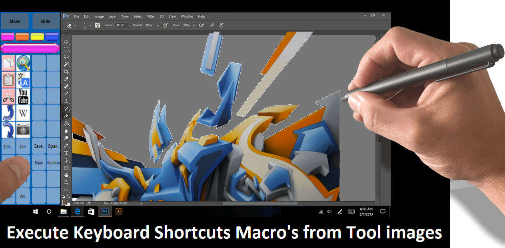Select the Path Selection tool
The image size is (505, 248).
[66, 160]
